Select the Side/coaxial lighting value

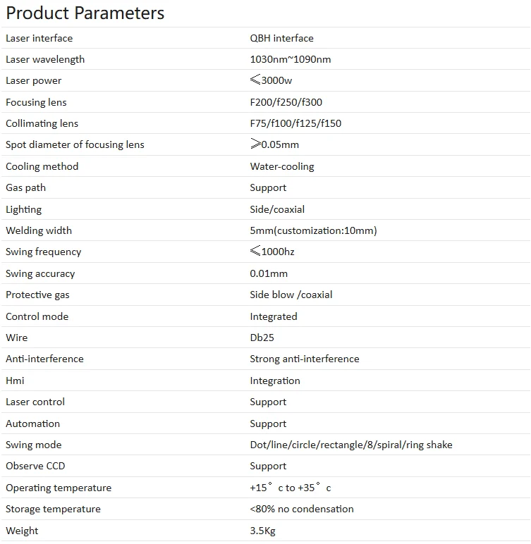click(x=277, y=209)
